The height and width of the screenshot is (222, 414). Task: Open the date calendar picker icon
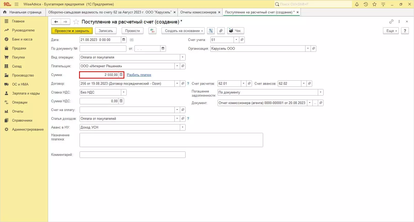(124, 40)
